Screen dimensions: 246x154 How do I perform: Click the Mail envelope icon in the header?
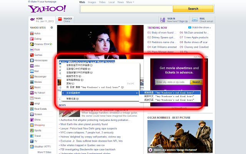(194, 20)
